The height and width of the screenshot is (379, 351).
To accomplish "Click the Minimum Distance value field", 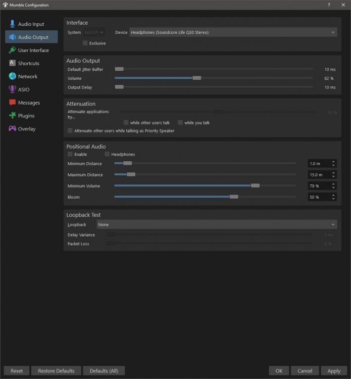I will [318, 164].
